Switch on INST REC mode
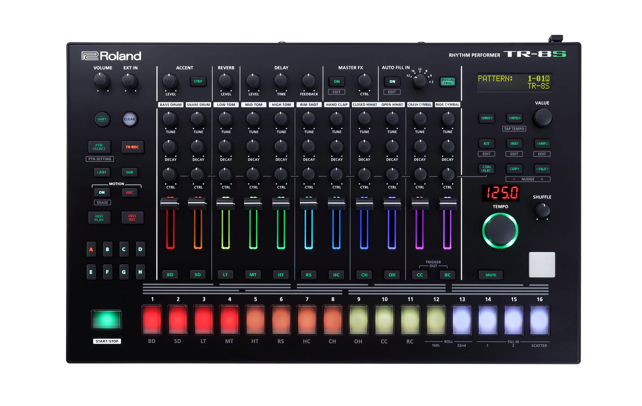This screenshot has height=406, width=642. click(x=132, y=218)
